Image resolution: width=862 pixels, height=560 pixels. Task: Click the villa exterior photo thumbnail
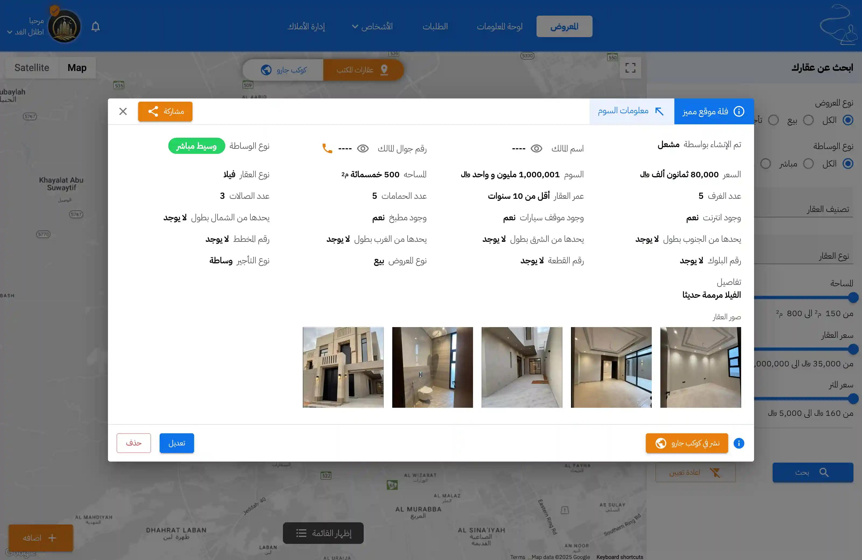343,367
